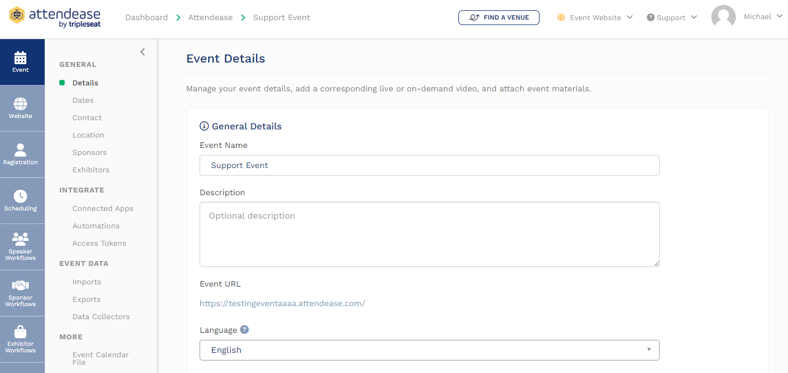Expand the Event Website dropdown
Viewport: 788px width, 373px height.
click(595, 17)
